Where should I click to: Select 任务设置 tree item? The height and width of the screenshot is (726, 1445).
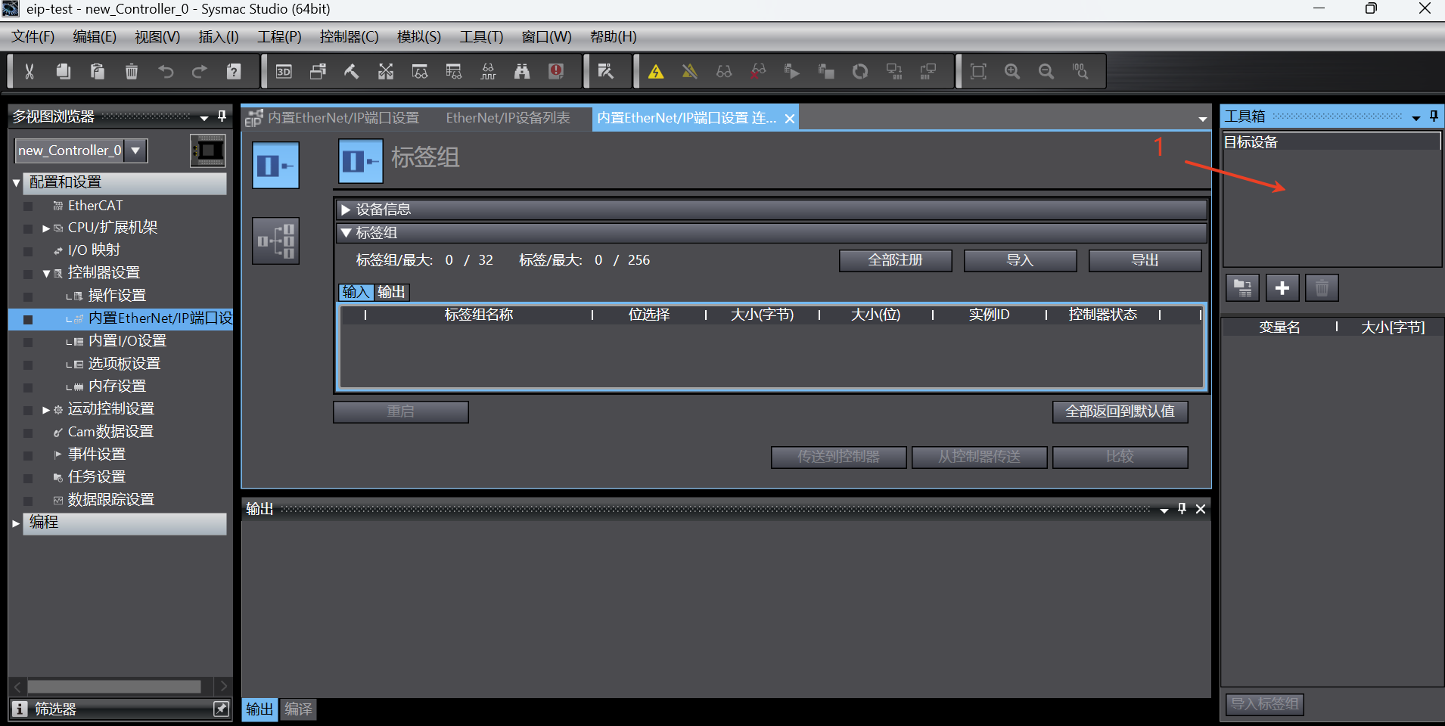97,477
